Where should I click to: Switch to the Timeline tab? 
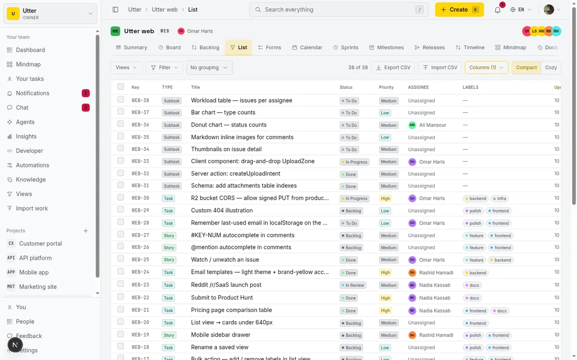pyautogui.click(x=470, y=48)
